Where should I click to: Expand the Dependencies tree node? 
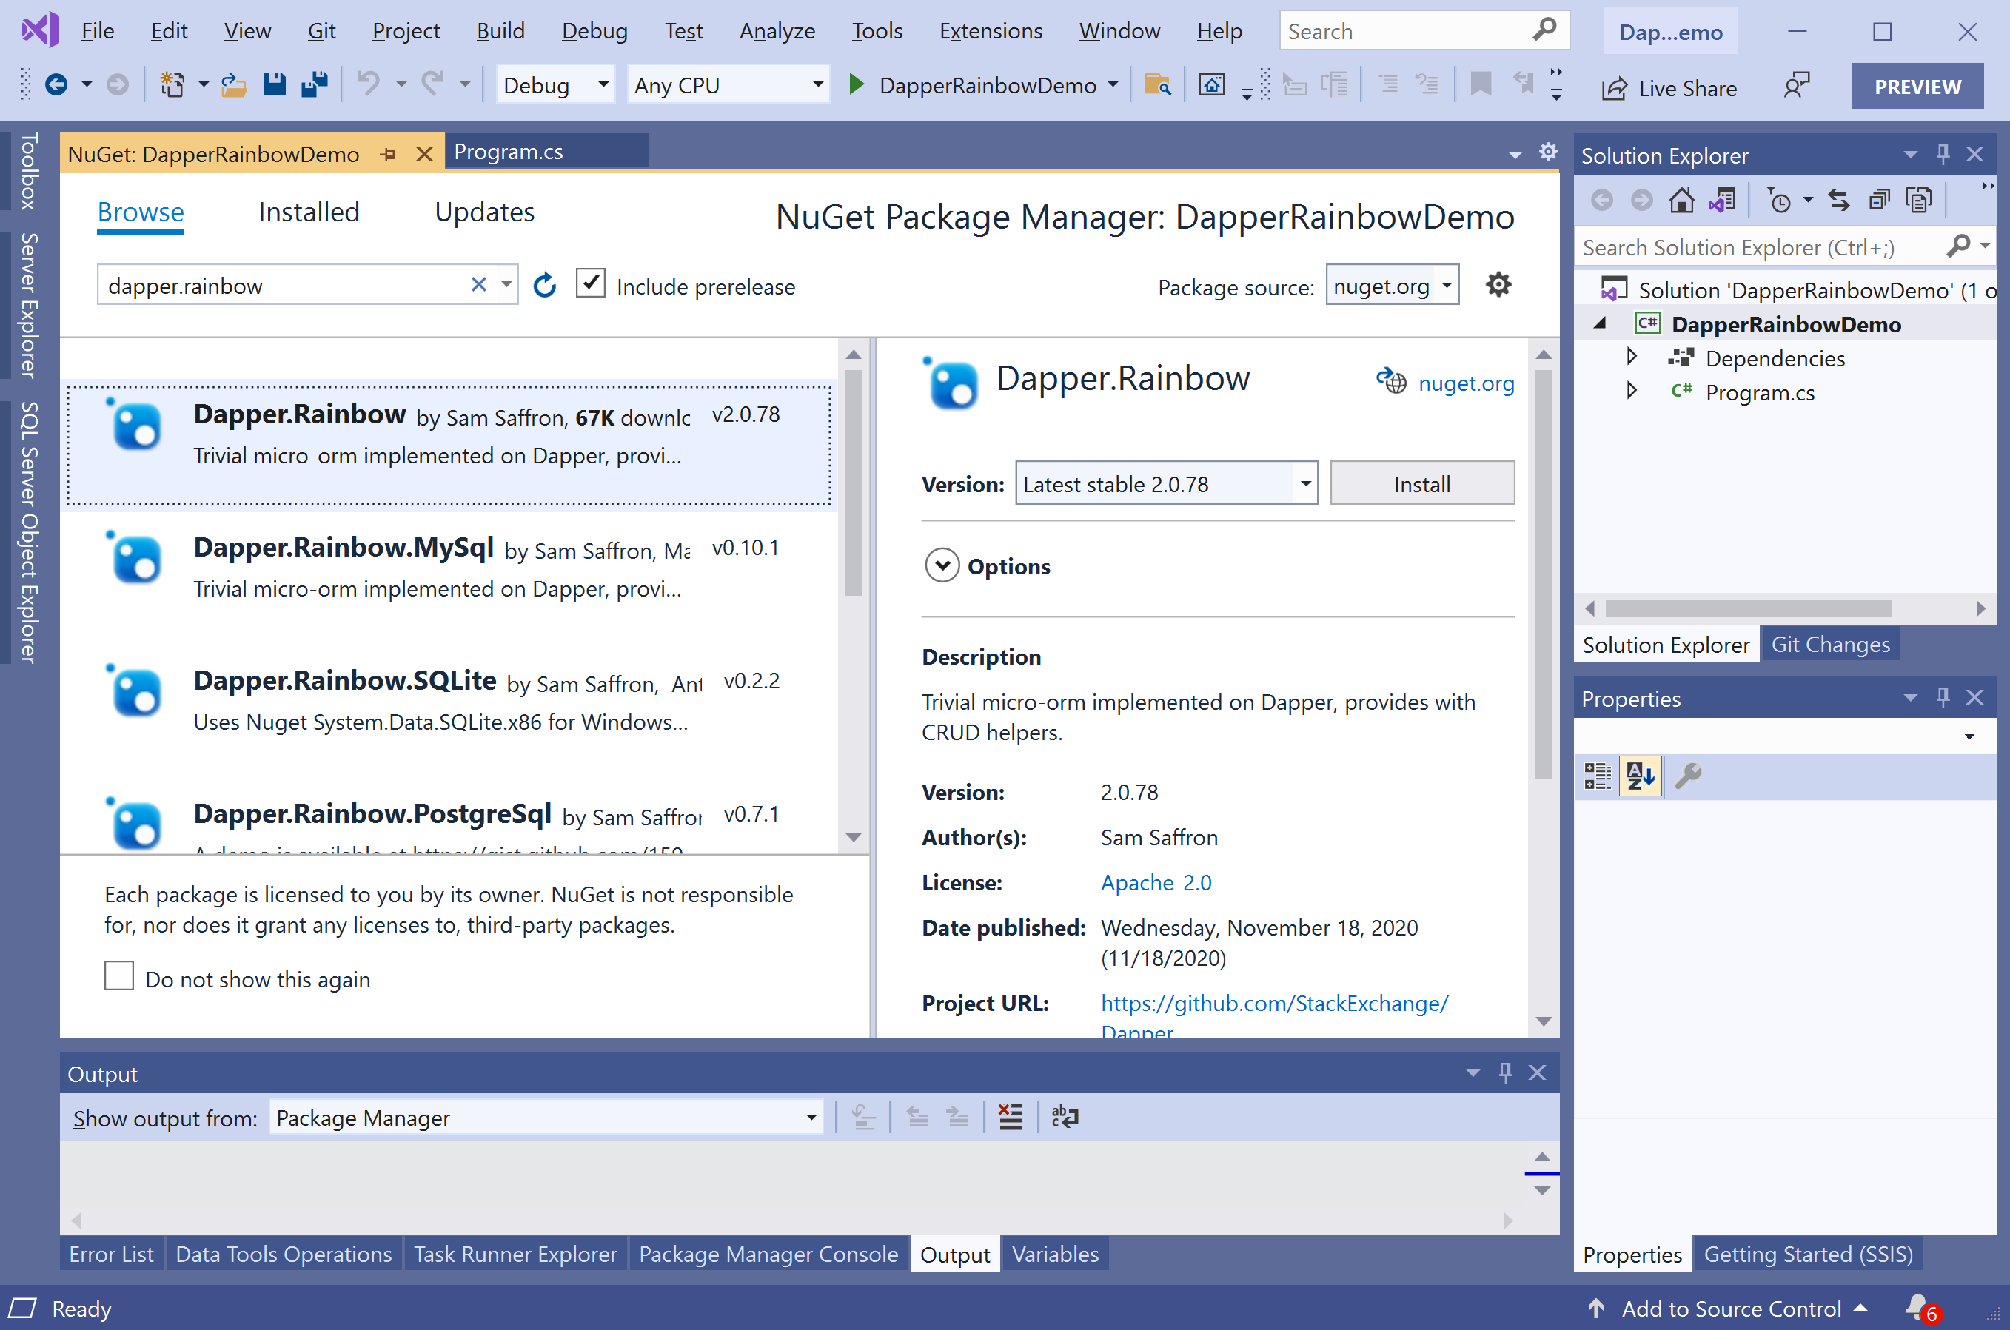click(x=1631, y=357)
